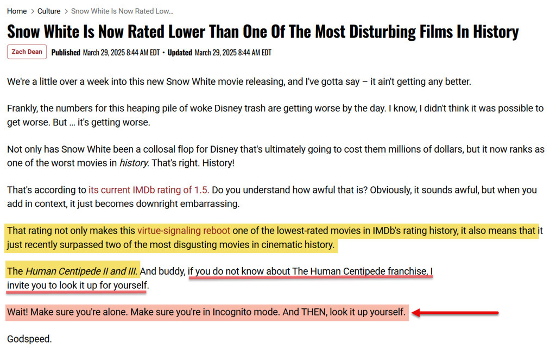Click the article headline about Snow White

262,31
